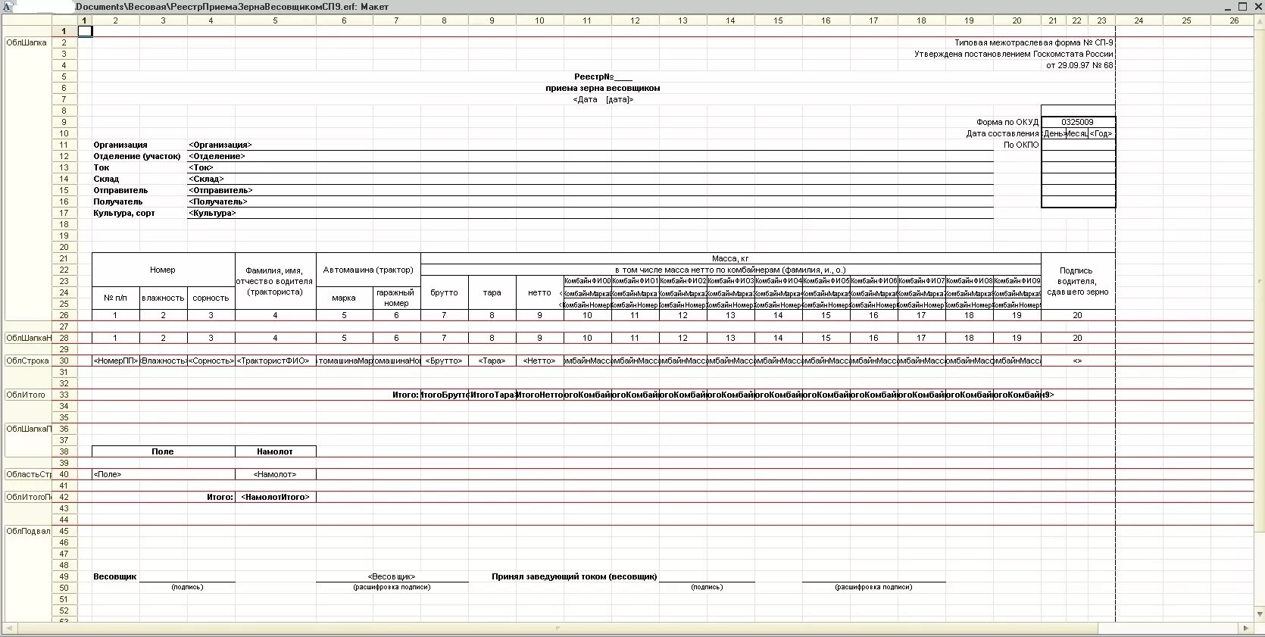The image size is (1265, 637).
Task: Click the '<Нетто>' parameter cell
Action: pos(539,361)
